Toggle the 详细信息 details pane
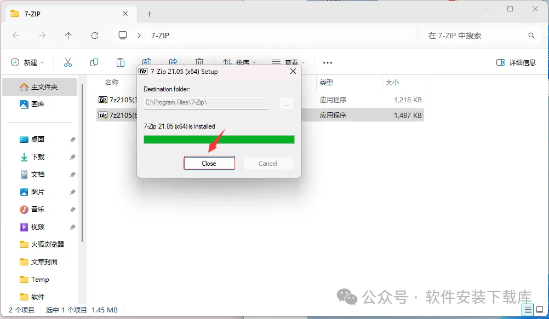Image resolution: width=549 pixels, height=319 pixels. click(x=516, y=62)
